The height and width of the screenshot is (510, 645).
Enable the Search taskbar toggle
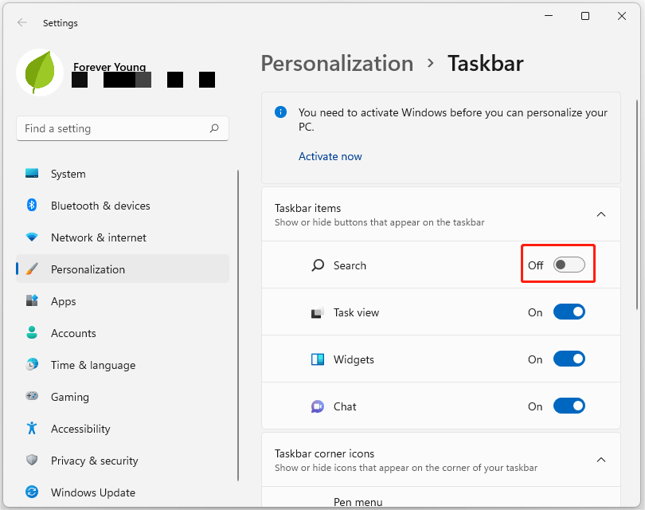(x=569, y=264)
